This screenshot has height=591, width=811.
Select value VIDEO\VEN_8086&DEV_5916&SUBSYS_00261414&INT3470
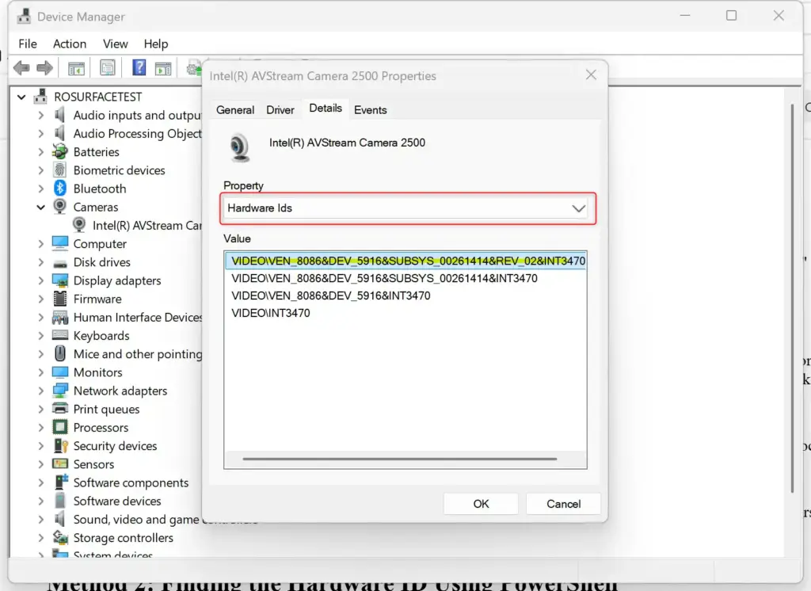tap(384, 278)
